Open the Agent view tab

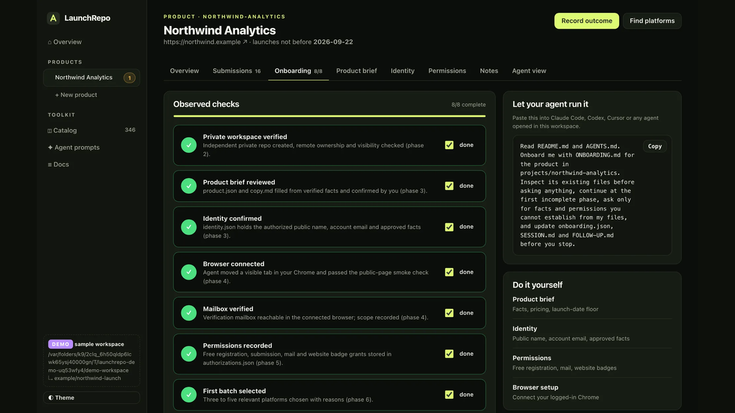(x=529, y=71)
